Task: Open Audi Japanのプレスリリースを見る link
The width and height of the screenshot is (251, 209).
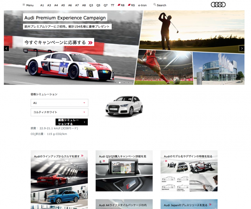Action: [186, 205]
